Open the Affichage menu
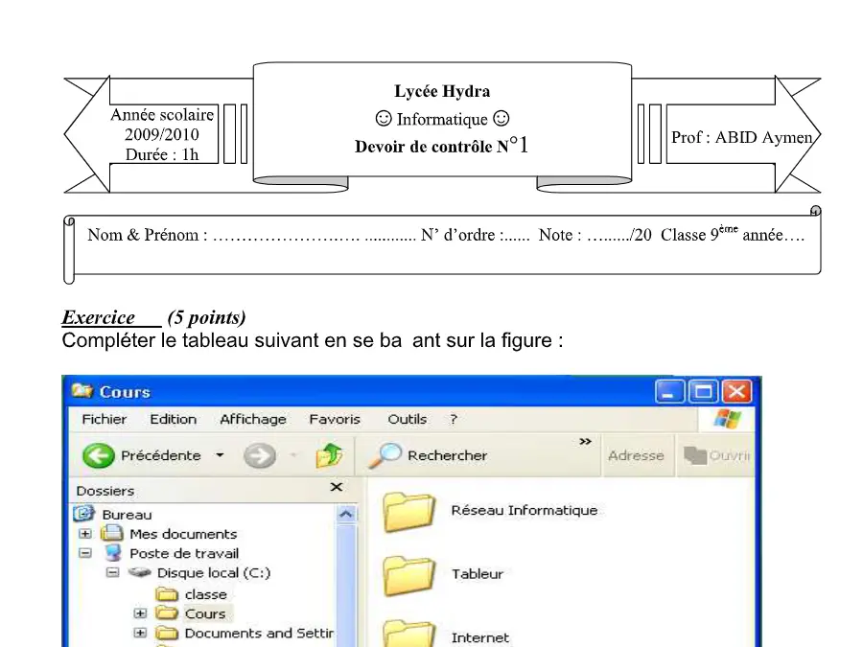 (x=253, y=419)
